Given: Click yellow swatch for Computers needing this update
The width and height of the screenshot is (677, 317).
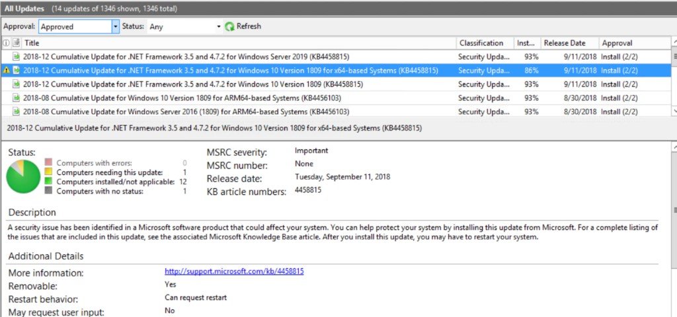Looking at the screenshot, I should coord(48,172).
